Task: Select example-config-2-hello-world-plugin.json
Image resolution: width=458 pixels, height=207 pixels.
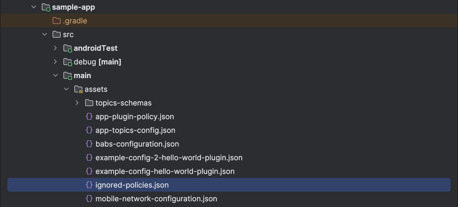Action: (169, 158)
